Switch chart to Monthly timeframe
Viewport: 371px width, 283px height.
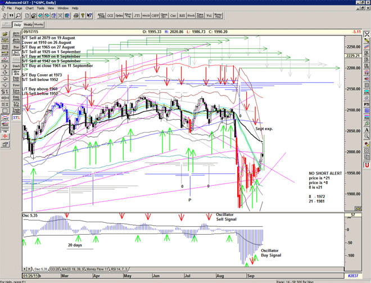(x=39, y=25)
